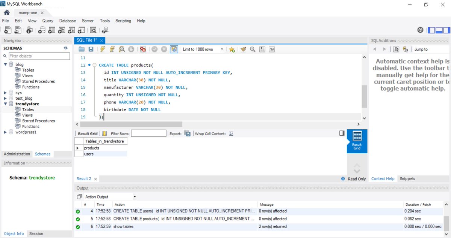Create a new SQL tab for queries
This screenshot has height=238, width=451.
pos(8,30)
